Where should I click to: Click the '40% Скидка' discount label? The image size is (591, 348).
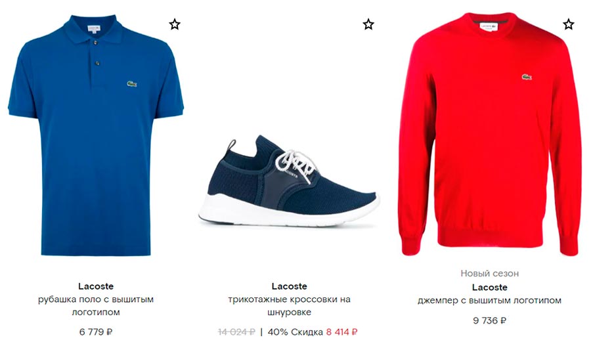pyautogui.click(x=295, y=332)
